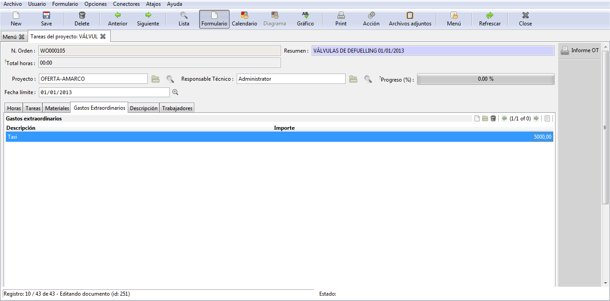Click the Resumen input field

tap(433, 51)
